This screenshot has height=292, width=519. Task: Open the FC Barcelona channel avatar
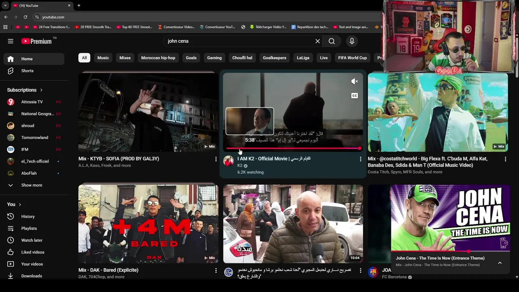click(x=373, y=272)
